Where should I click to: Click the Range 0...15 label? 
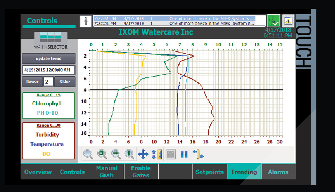click(x=49, y=95)
